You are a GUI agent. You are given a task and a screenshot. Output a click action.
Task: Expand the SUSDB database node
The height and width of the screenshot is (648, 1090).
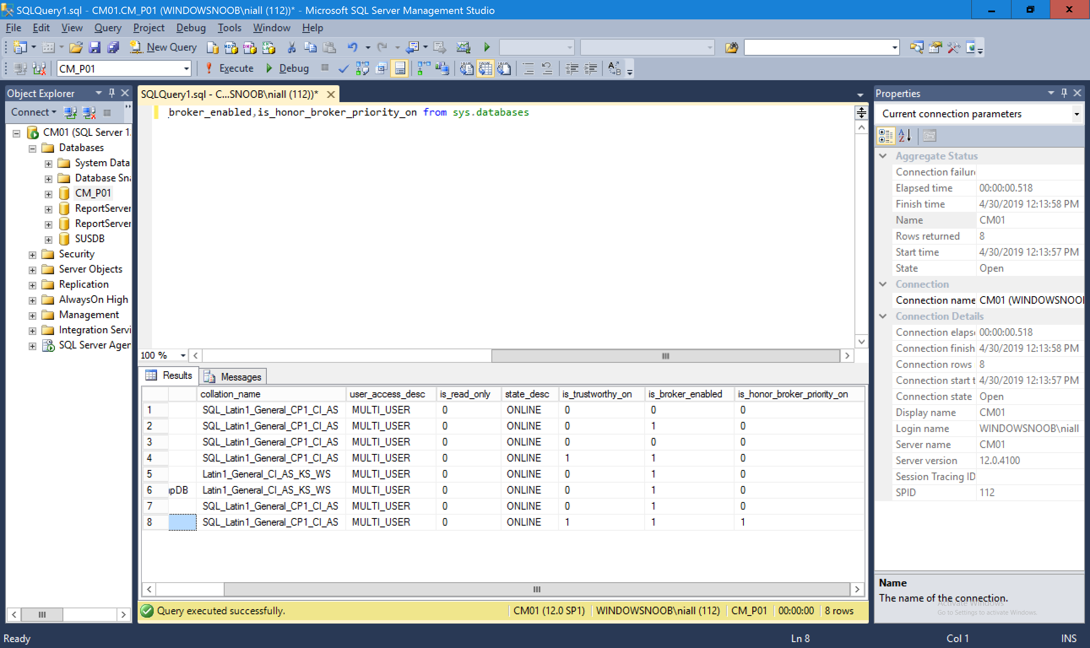pyautogui.click(x=49, y=240)
